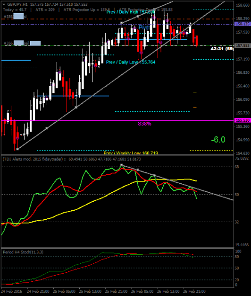
Task: Select the 'Prev / Daily Low 155.764' label
Action: (131, 62)
